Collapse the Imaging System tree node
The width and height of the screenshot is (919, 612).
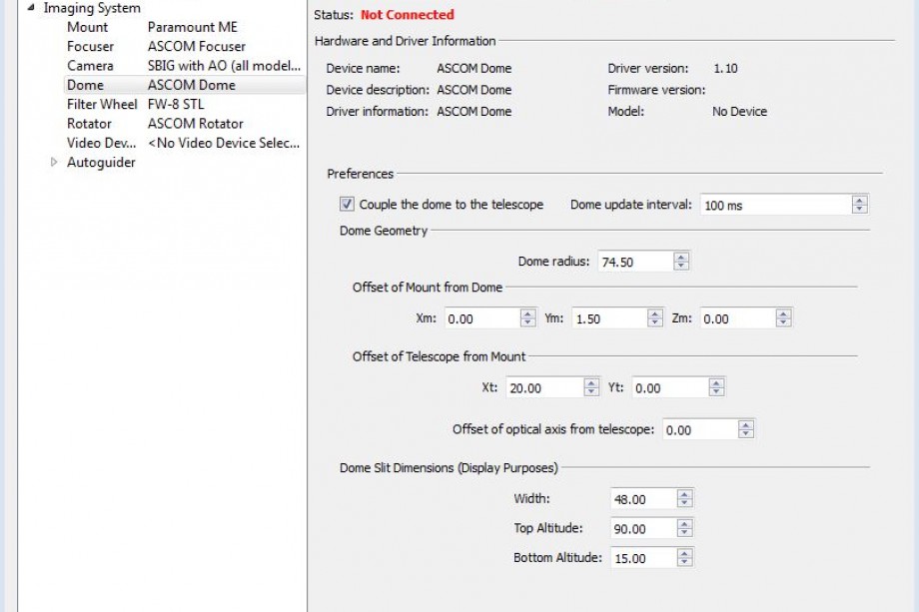tap(31, 8)
